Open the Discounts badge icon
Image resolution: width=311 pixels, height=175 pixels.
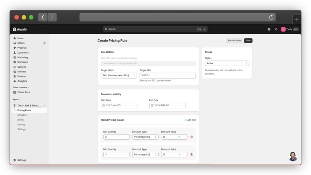coord(14,62)
